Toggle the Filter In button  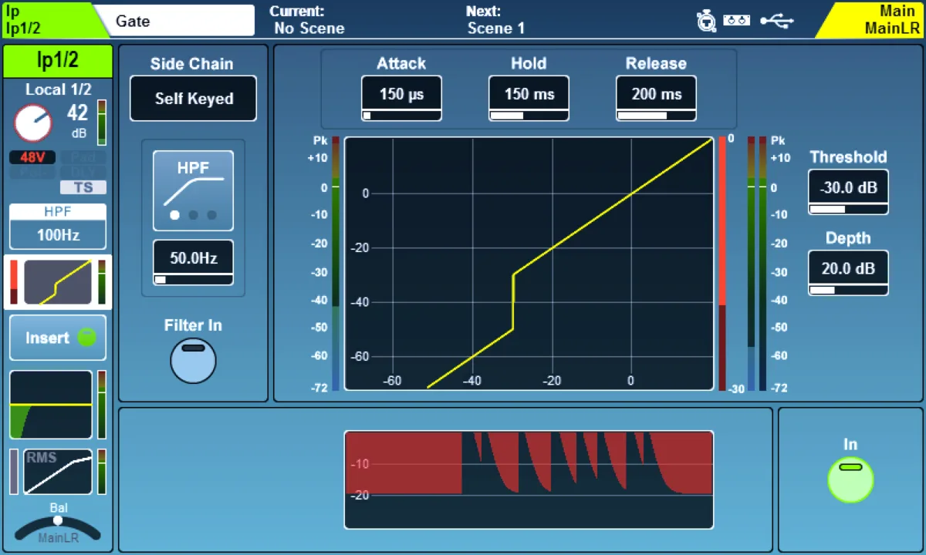pos(193,360)
